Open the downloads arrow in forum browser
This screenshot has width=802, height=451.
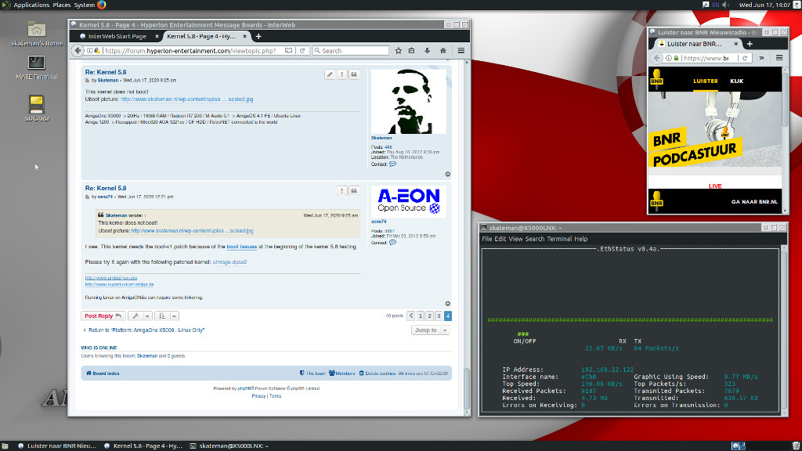pos(427,51)
